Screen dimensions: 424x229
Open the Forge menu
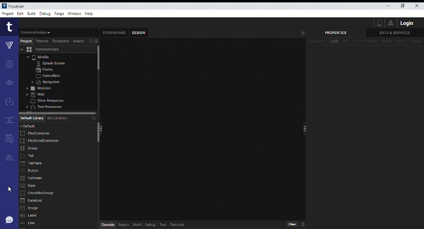tap(59, 14)
